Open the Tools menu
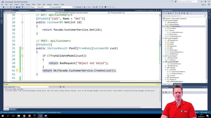 coord(39,4)
